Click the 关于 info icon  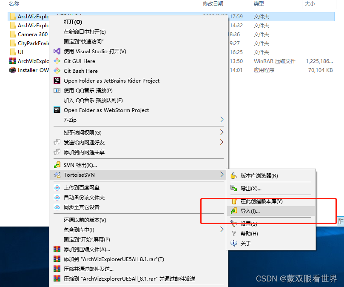pyautogui.click(x=234, y=243)
